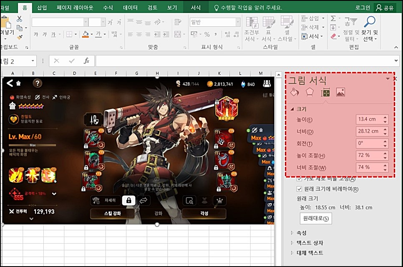Click the 원래대로 reset button
This screenshot has height=267, width=403.
[316, 219]
